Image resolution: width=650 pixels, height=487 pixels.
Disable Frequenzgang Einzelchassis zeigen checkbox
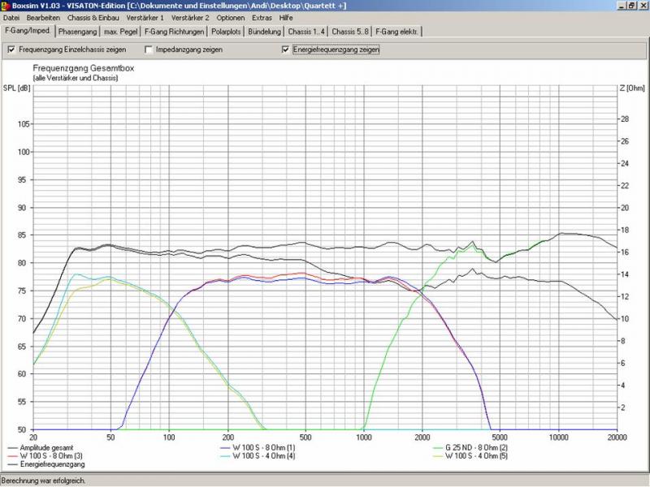pos(11,50)
